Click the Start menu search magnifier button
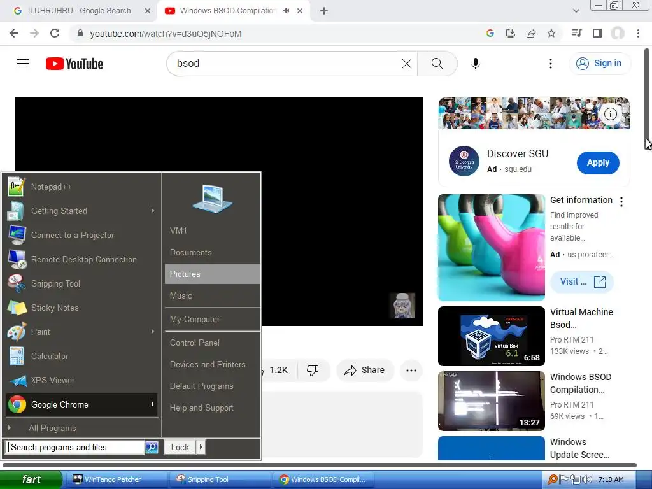 pos(152,447)
